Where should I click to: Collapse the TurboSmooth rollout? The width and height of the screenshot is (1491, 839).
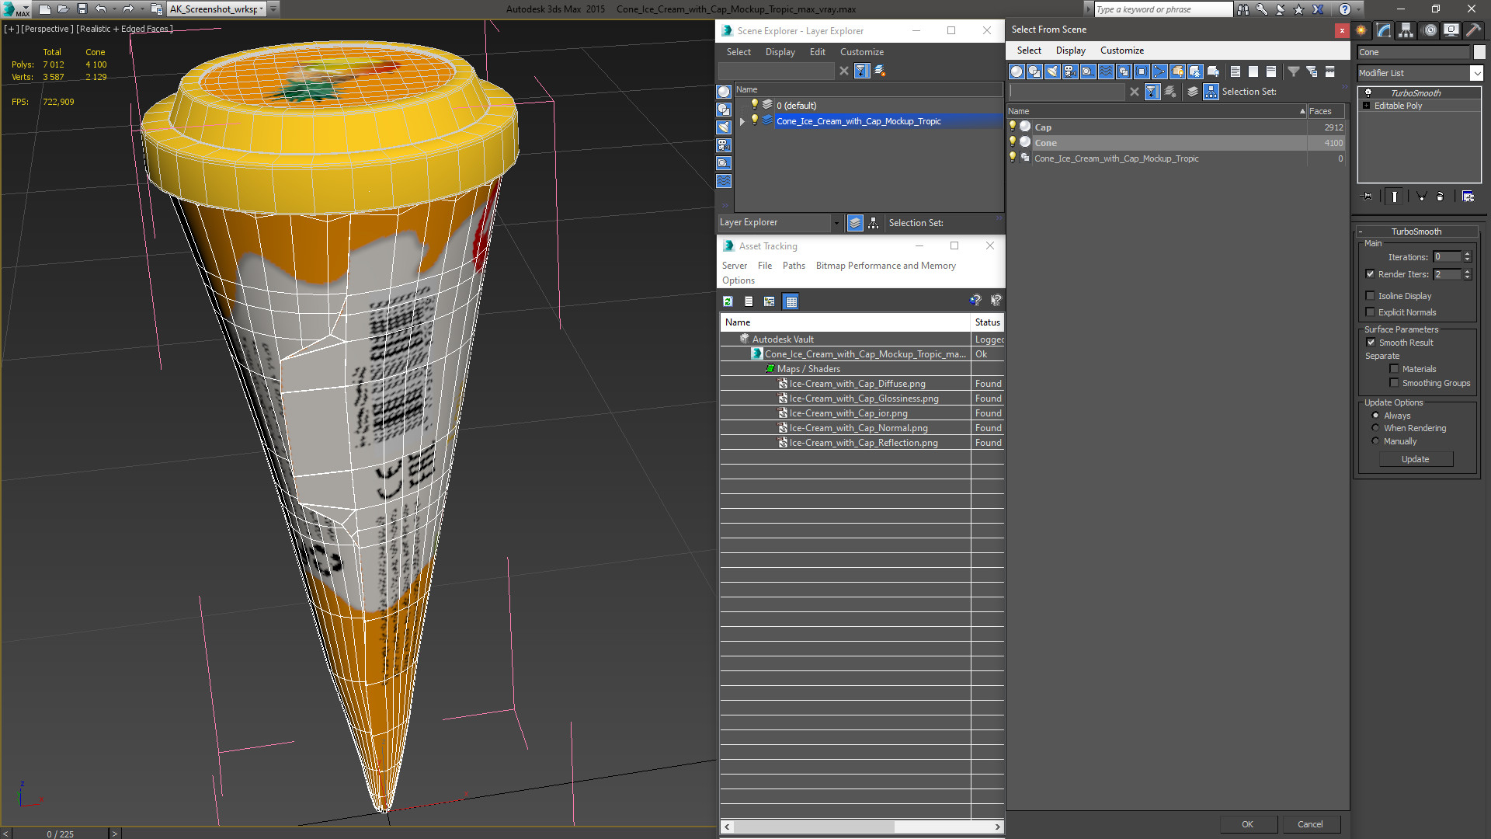pyautogui.click(x=1361, y=232)
